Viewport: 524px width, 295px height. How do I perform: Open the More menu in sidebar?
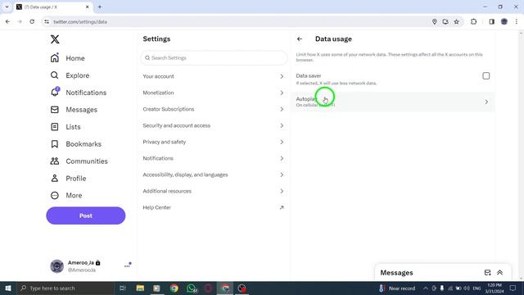(66, 195)
